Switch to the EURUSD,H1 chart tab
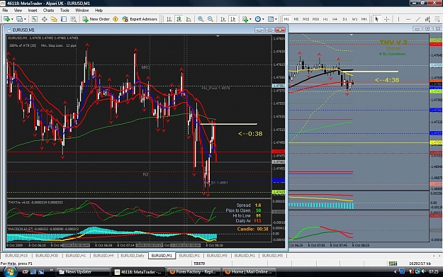The width and height of the screenshot is (443, 277). [x=75, y=256]
